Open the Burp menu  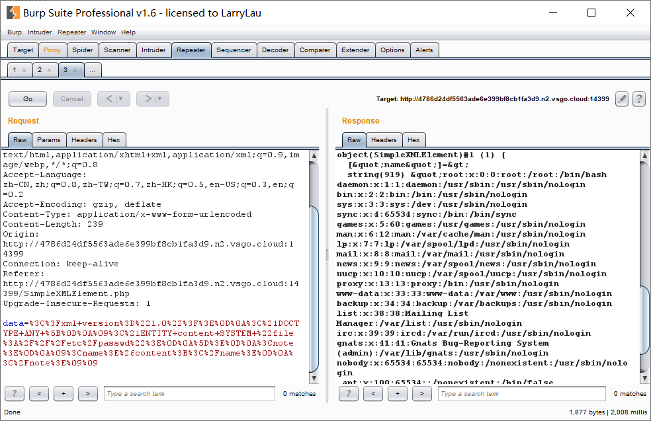pos(15,32)
